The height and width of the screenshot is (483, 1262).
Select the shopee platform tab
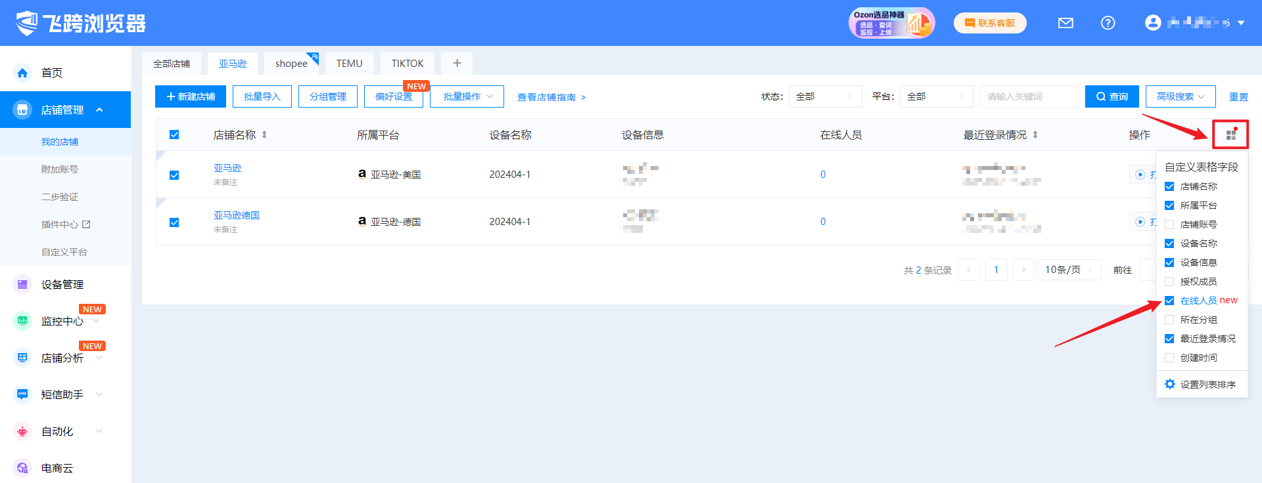pyautogui.click(x=291, y=64)
